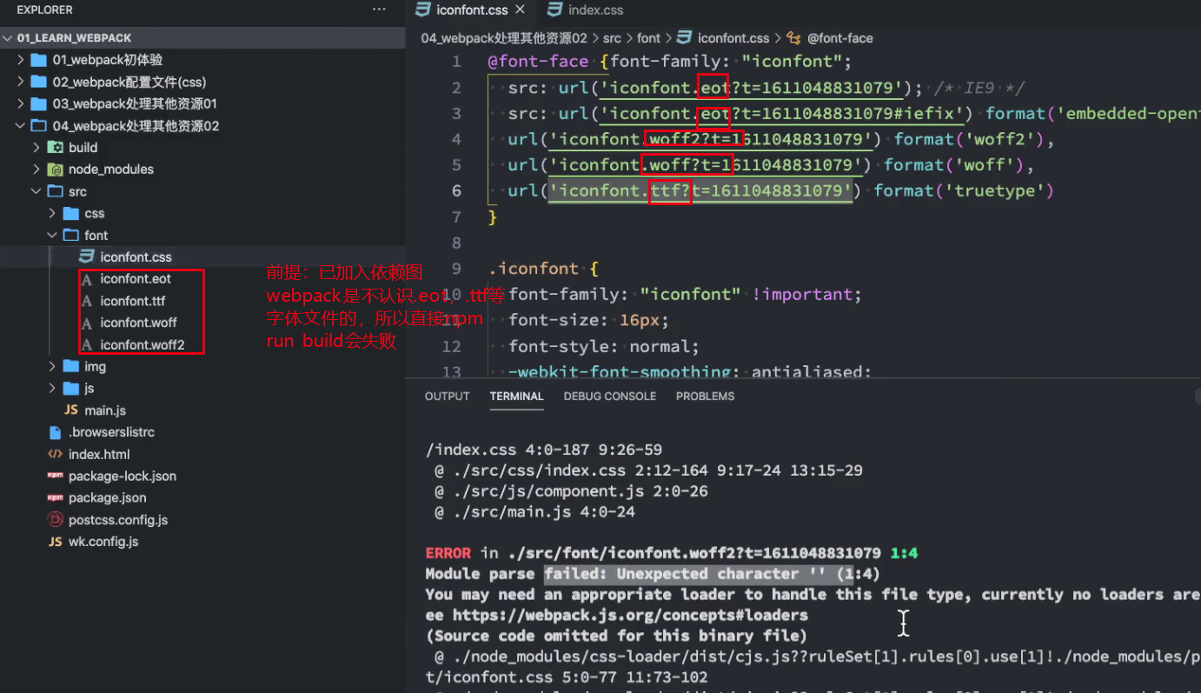This screenshot has height=693, width=1201.
Task: Open webpack.js.org loaders link in terminal
Action: [x=630, y=616]
